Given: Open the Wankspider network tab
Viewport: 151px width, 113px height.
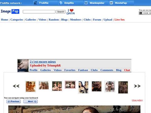Looking at the screenshot, I should coord(96,3).
